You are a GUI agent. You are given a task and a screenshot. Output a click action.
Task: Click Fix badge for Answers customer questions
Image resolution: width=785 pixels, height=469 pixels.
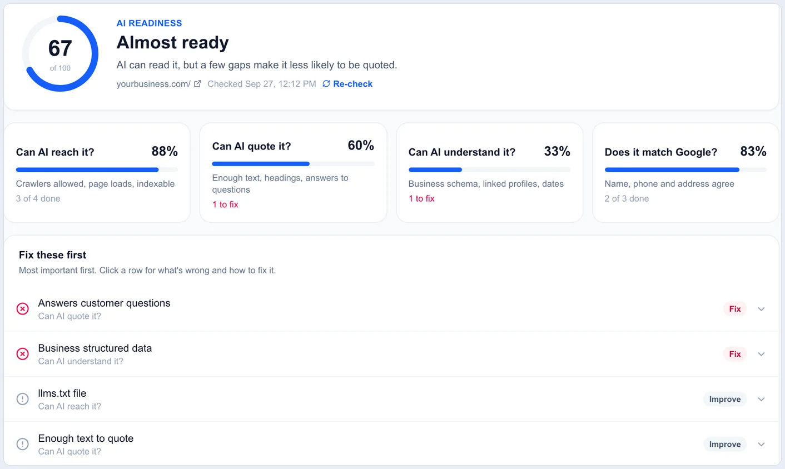click(735, 309)
